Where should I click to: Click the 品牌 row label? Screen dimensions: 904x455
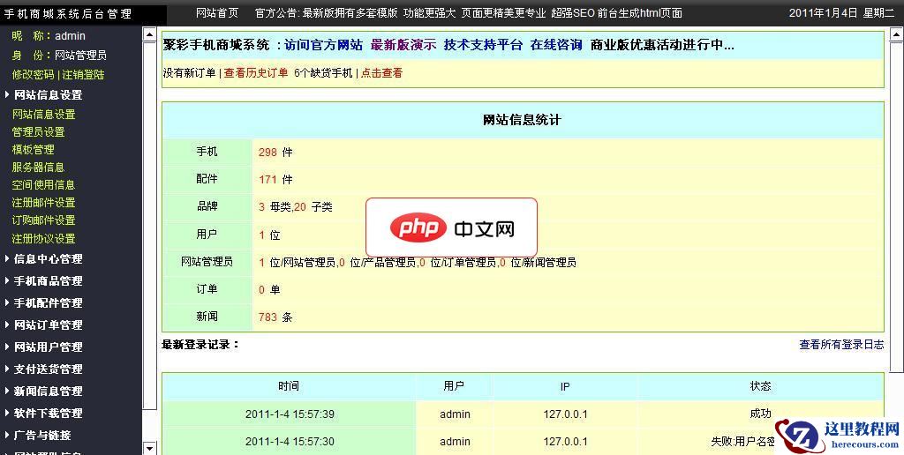(207, 206)
